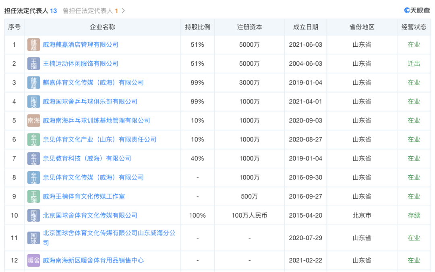Open 王楠运动休闲服饰有限公司 company page
Viewport: 435px width, 272px height.
point(81,64)
